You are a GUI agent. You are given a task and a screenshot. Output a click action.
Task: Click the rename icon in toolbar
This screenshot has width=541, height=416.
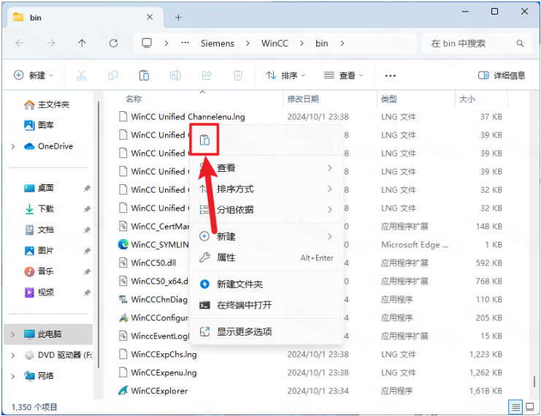coord(175,75)
